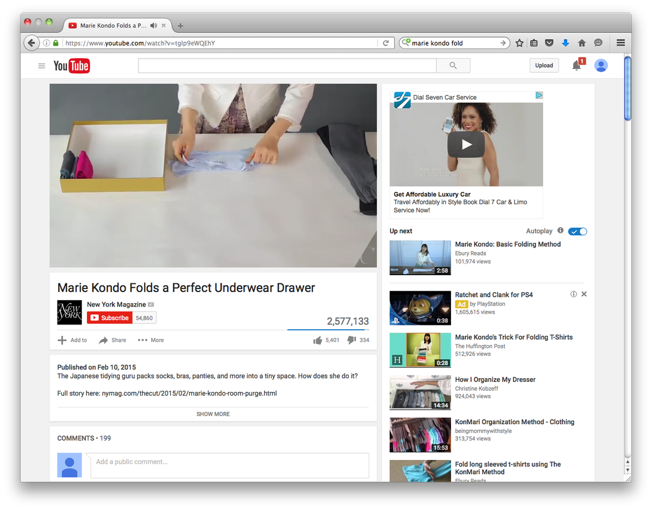Viewport: 652px width, 510px height.
Task: Open How I Organize My Dresser link
Action: click(x=496, y=379)
